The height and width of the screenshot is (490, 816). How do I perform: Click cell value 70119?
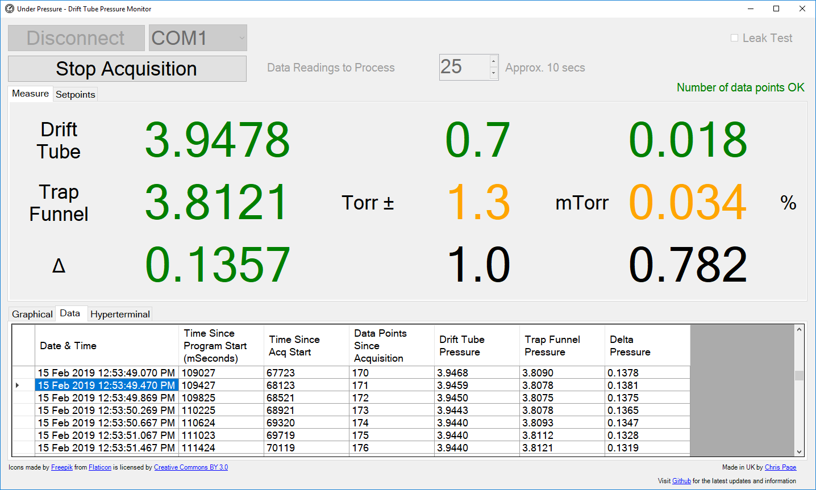(x=307, y=447)
